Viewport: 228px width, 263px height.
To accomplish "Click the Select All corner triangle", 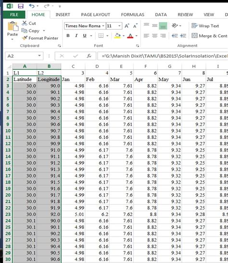I will (x=9, y=66).
